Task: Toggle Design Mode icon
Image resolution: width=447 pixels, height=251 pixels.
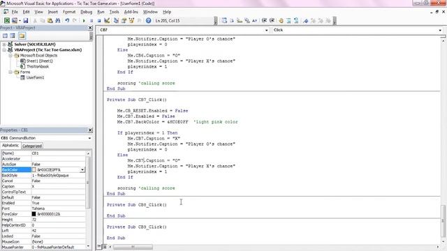Action: pyautogui.click(x=107, y=20)
